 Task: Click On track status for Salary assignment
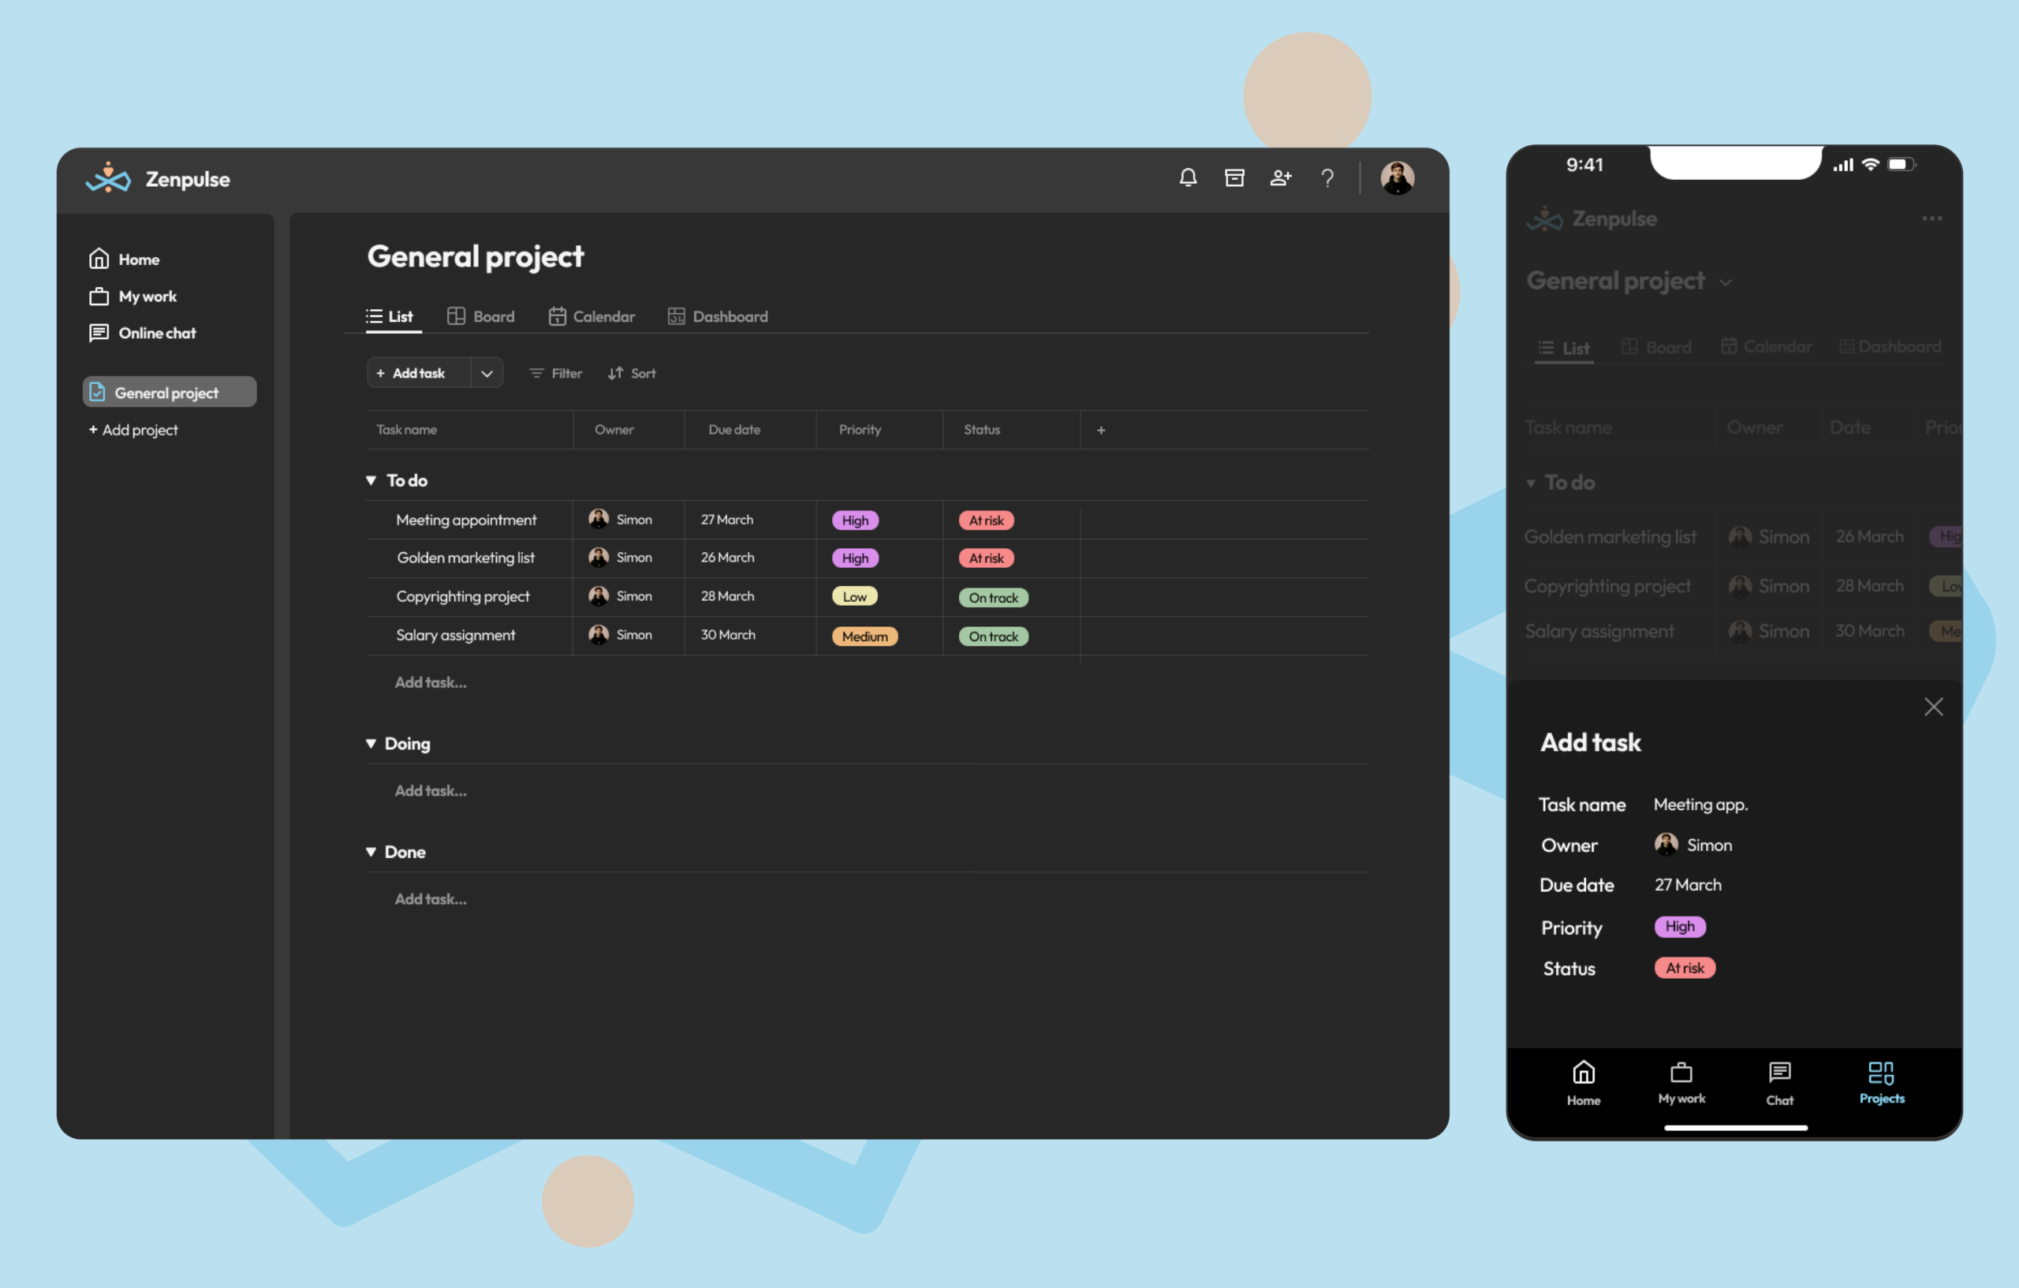click(x=994, y=637)
